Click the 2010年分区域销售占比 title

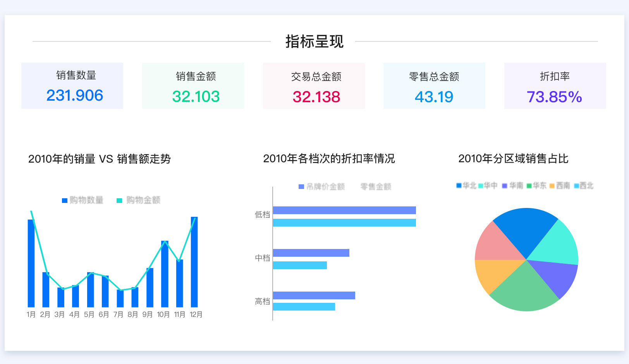click(x=513, y=159)
